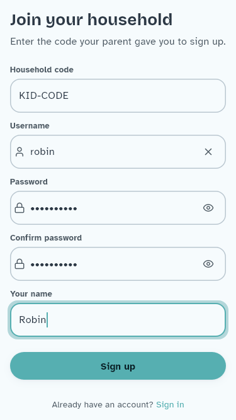Click the Join your household heading

click(x=91, y=20)
